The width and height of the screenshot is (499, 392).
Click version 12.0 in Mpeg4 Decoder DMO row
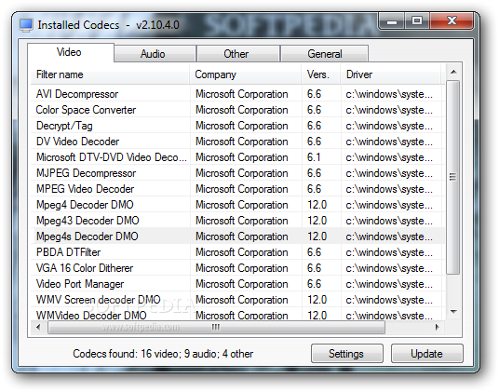pyautogui.click(x=317, y=205)
